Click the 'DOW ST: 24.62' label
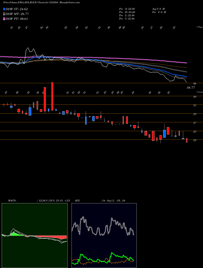The width and height of the screenshot is (203, 268). (17, 9)
